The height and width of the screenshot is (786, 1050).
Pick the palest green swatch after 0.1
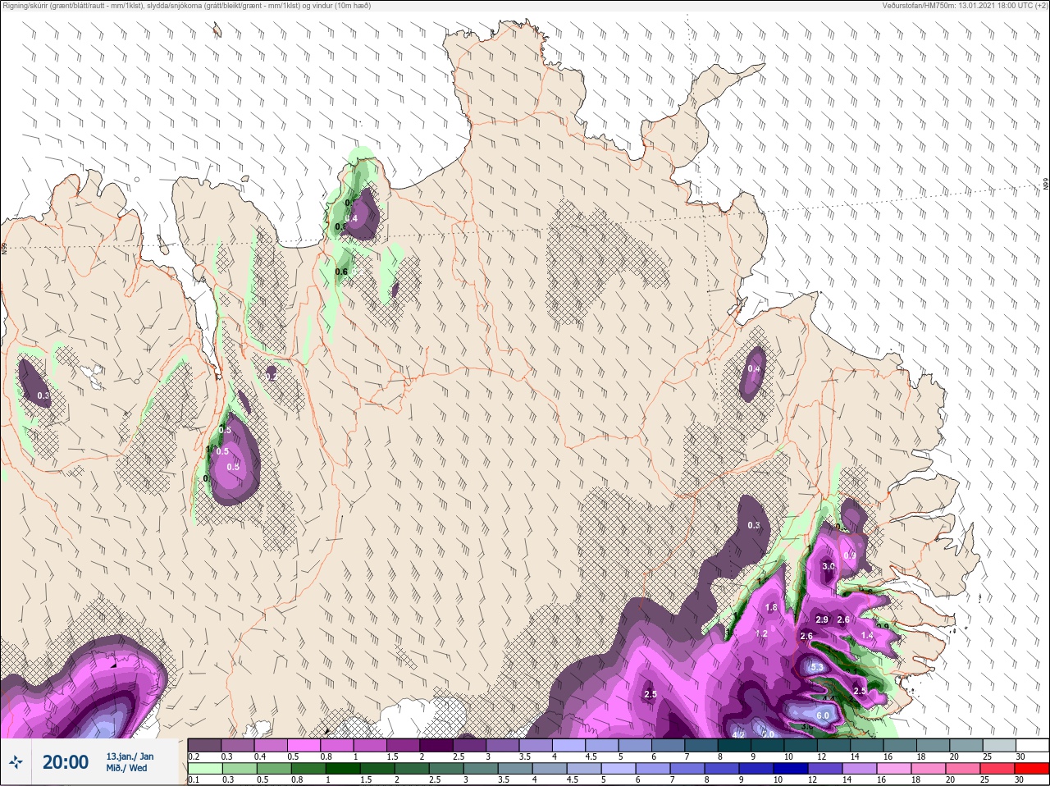pyautogui.click(x=205, y=769)
